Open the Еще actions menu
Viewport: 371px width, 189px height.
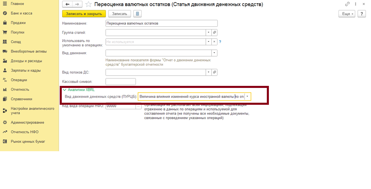(x=346, y=14)
